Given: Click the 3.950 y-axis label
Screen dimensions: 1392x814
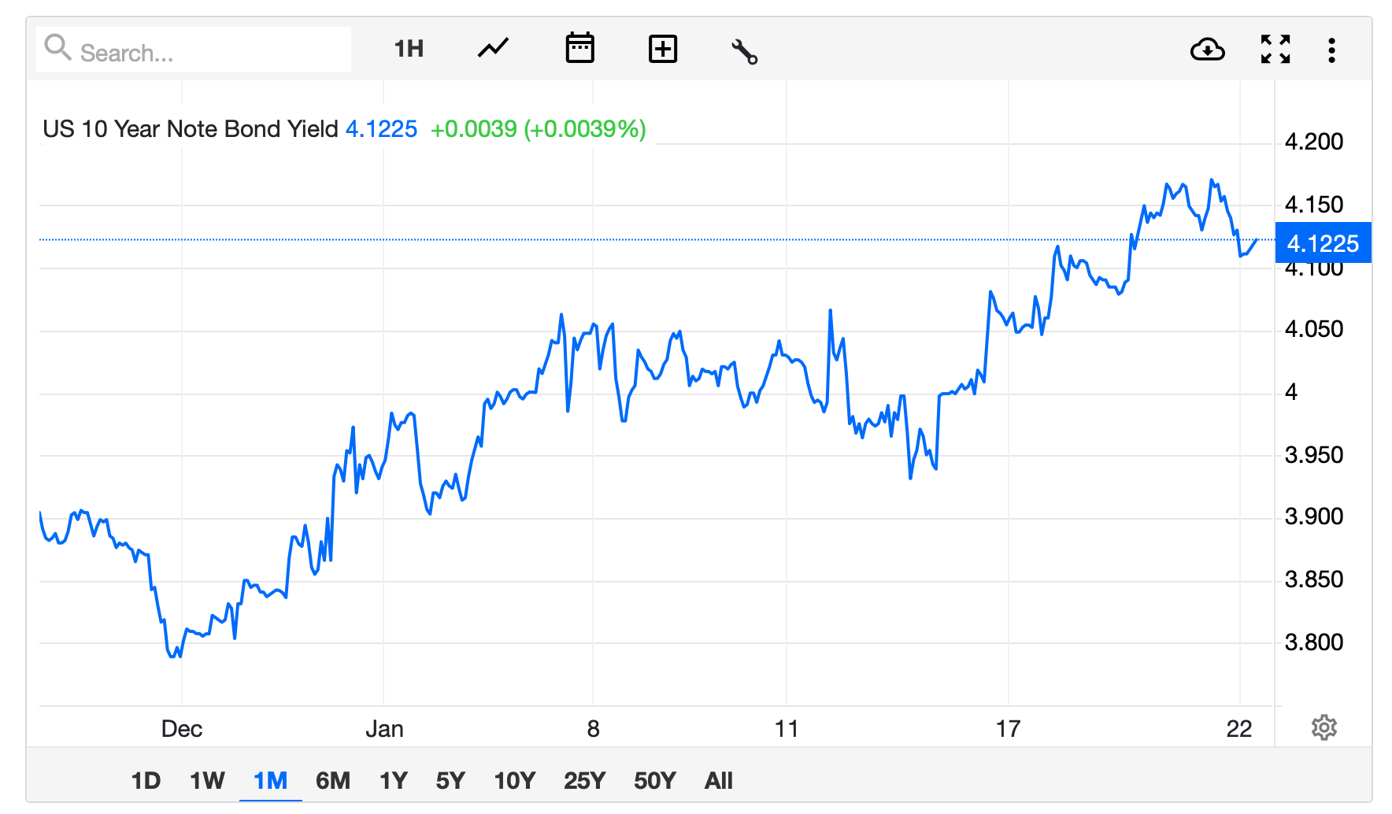Looking at the screenshot, I should point(1314,455).
